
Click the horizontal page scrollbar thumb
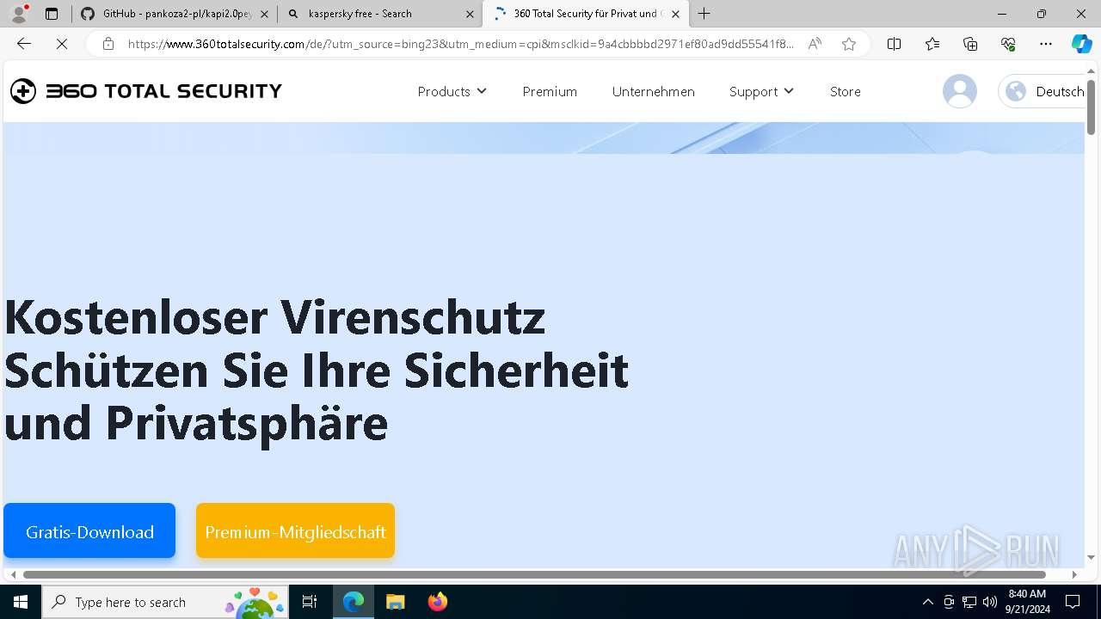534,574
